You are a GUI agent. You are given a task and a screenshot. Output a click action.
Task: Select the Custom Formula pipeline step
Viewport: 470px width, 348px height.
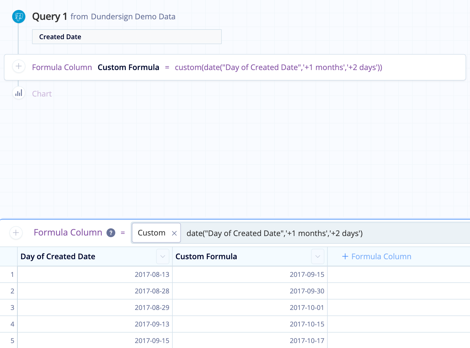128,67
